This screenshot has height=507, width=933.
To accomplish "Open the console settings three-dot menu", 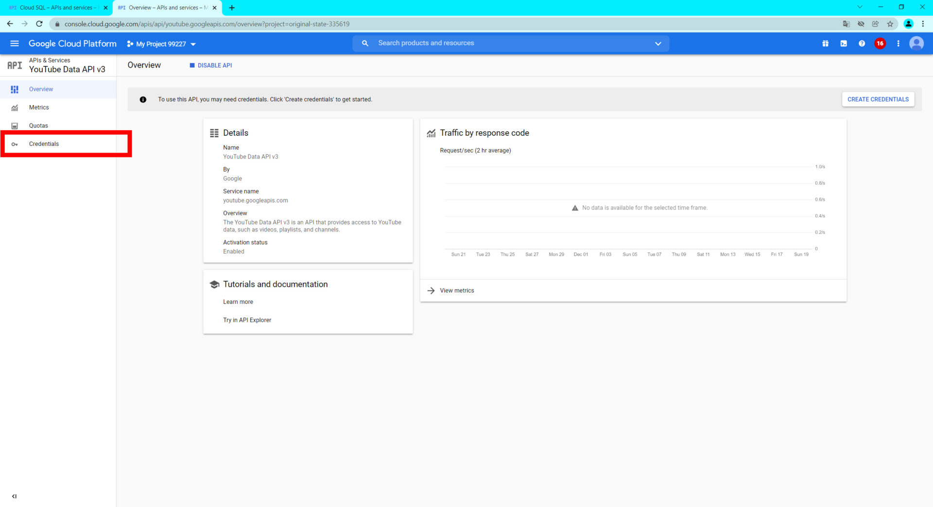I will click(898, 44).
